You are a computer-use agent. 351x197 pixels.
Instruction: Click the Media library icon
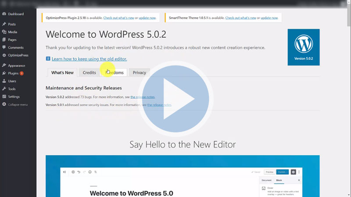click(4, 32)
